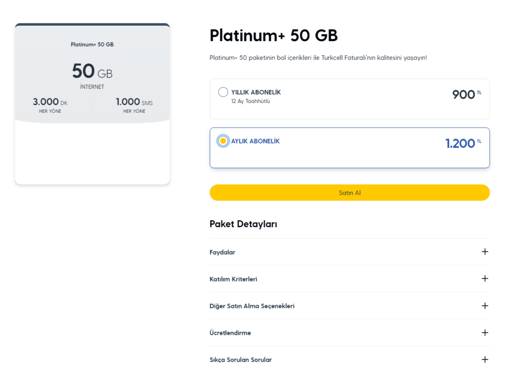
Task: Click the plus icon beside Ücretlendirme
Action: coord(485,332)
